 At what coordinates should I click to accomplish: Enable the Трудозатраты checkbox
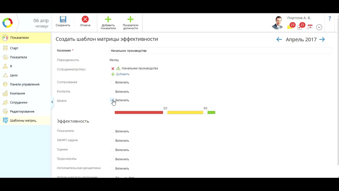click(x=112, y=159)
